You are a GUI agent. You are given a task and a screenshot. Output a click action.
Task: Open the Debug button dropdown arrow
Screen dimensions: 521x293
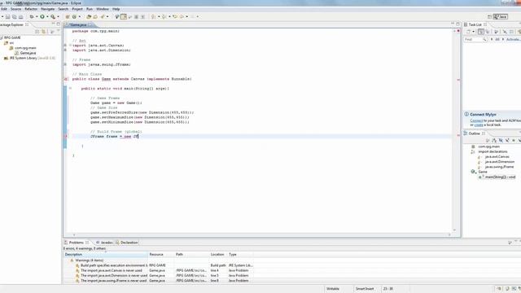(37, 16)
